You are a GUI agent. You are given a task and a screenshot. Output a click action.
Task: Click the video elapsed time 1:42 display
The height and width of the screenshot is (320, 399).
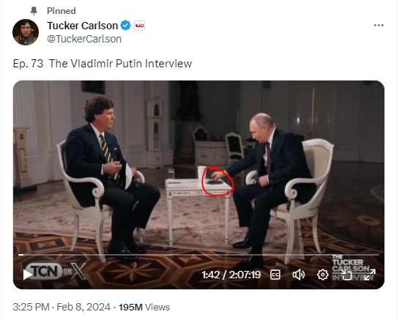pos(210,275)
